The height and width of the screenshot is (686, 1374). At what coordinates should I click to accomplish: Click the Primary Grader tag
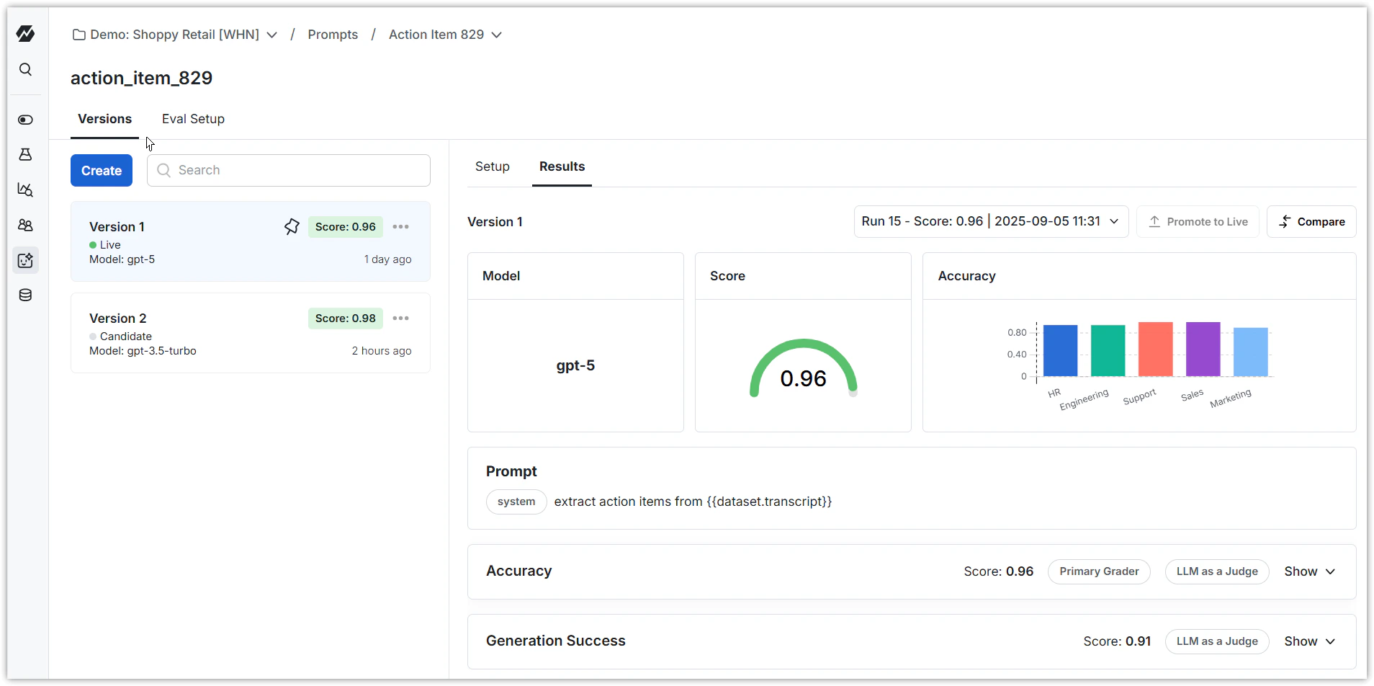click(1099, 571)
